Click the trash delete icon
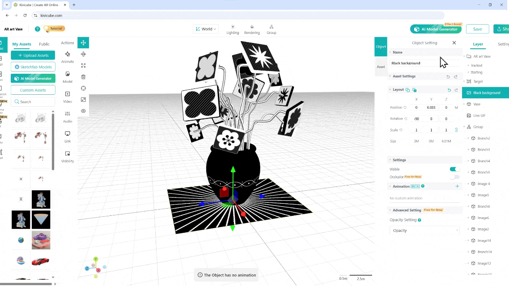509x286 pixels. pos(83,77)
